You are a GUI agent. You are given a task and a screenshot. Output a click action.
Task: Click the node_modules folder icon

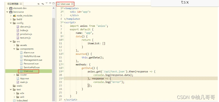(14, 16)
